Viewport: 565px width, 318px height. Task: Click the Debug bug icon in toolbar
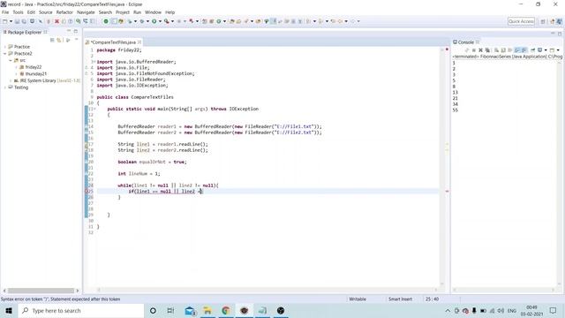(142, 21)
